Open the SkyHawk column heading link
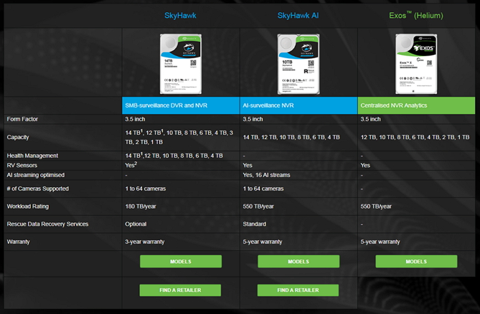The image size is (480, 314). click(x=180, y=15)
